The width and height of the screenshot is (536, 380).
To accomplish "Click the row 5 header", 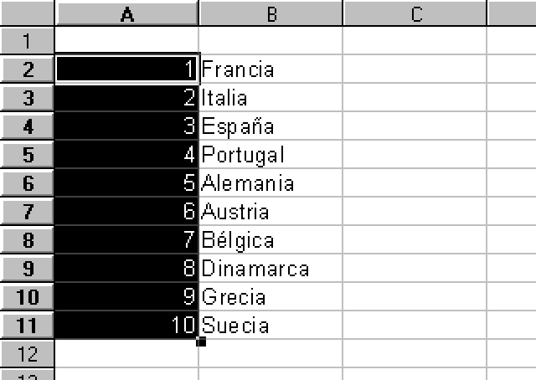I will [x=27, y=155].
